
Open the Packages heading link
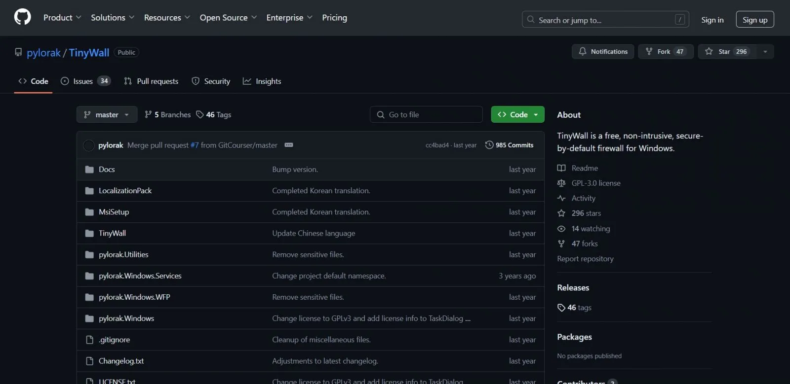tap(574, 337)
